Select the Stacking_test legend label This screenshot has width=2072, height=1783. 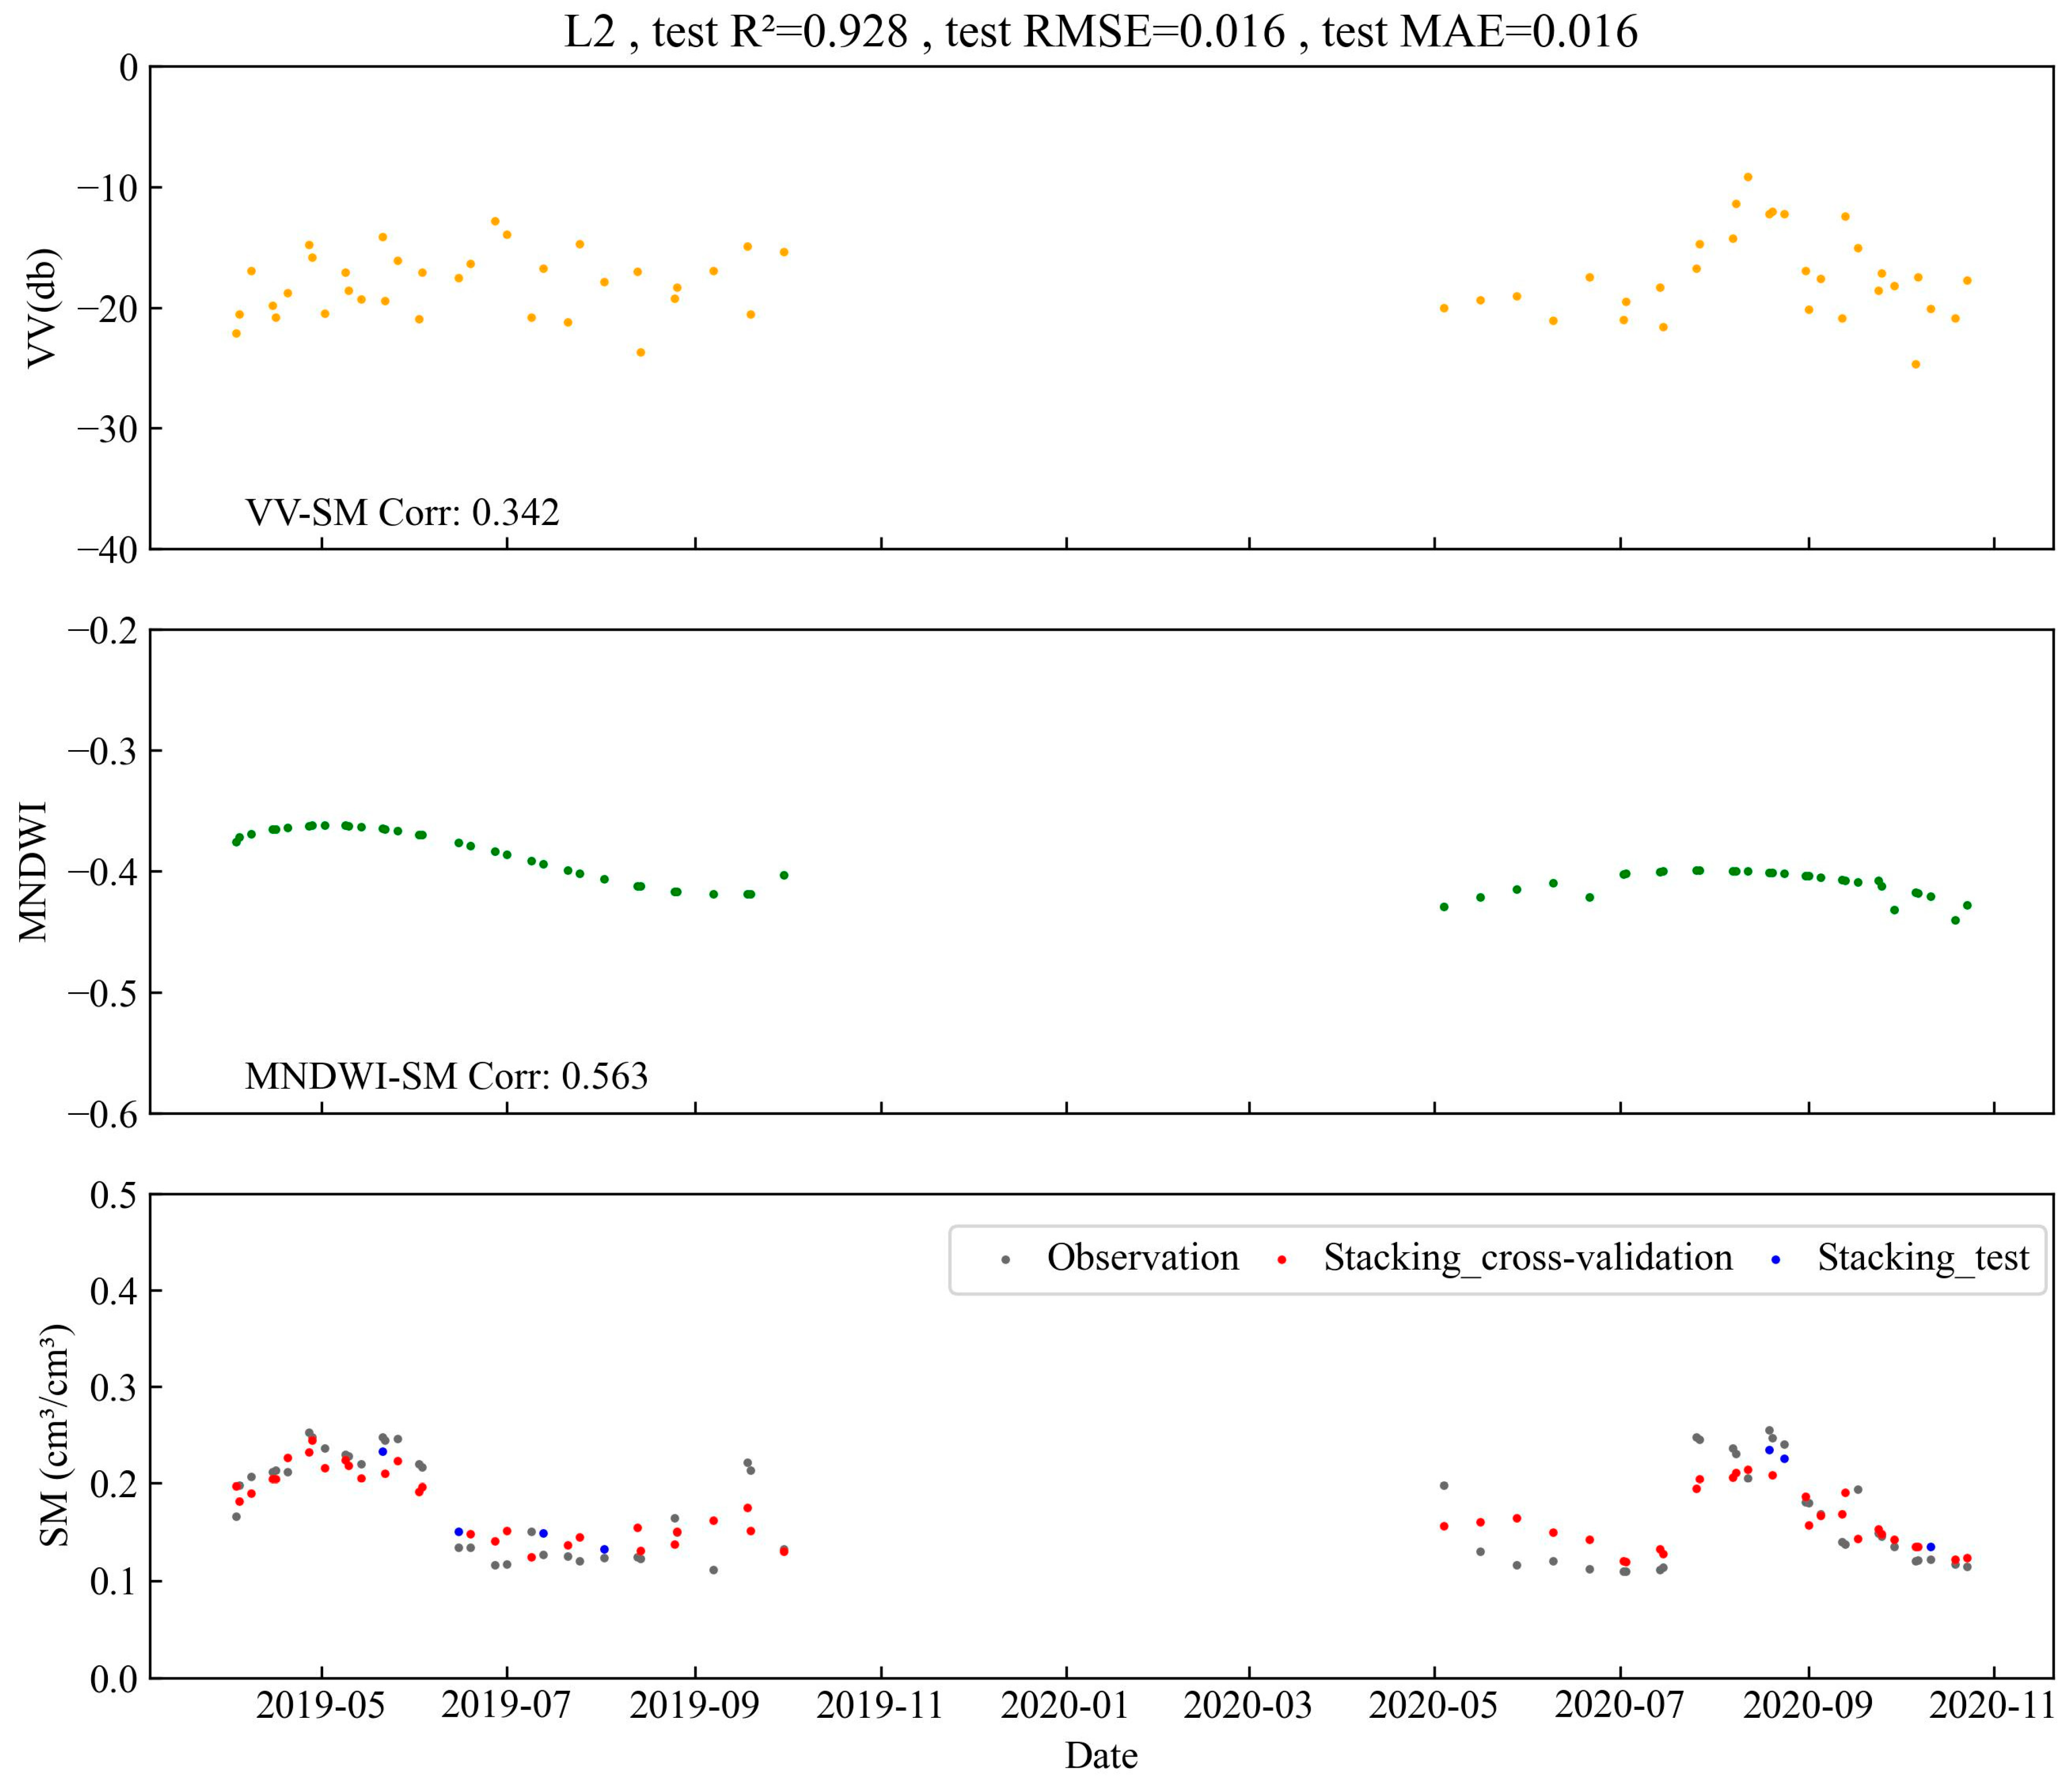pos(1923,1259)
